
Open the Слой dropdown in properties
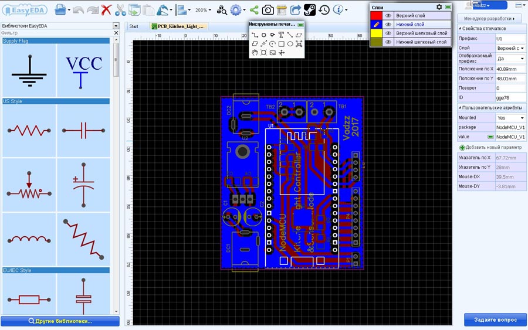pyautogui.click(x=510, y=48)
